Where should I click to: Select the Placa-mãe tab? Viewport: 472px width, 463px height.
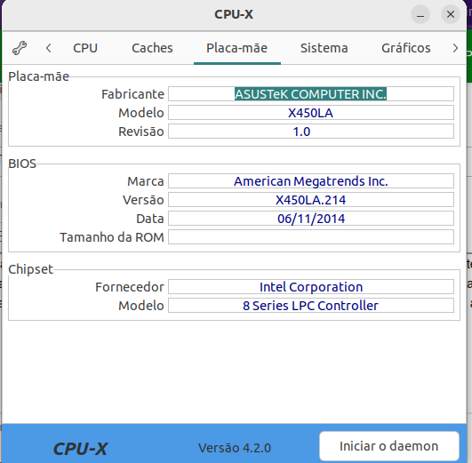(237, 48)
